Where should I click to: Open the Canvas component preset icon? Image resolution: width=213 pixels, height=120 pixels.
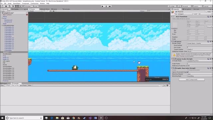(x=210, y=41)
